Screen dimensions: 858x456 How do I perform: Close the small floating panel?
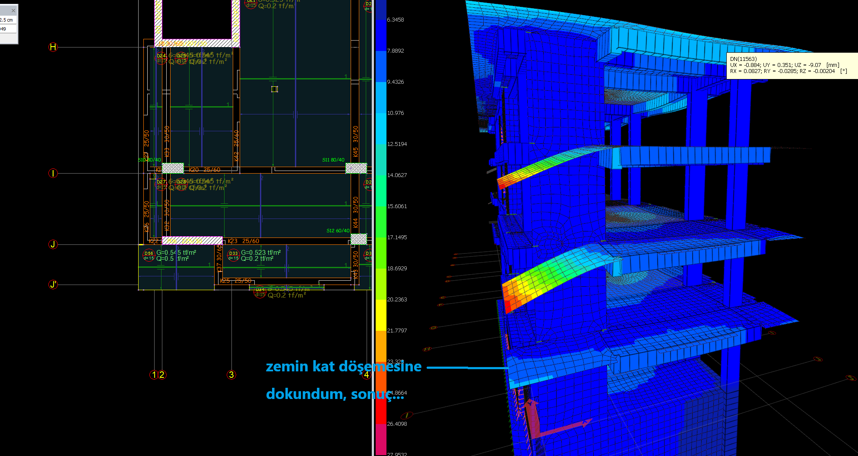(13, 10)
